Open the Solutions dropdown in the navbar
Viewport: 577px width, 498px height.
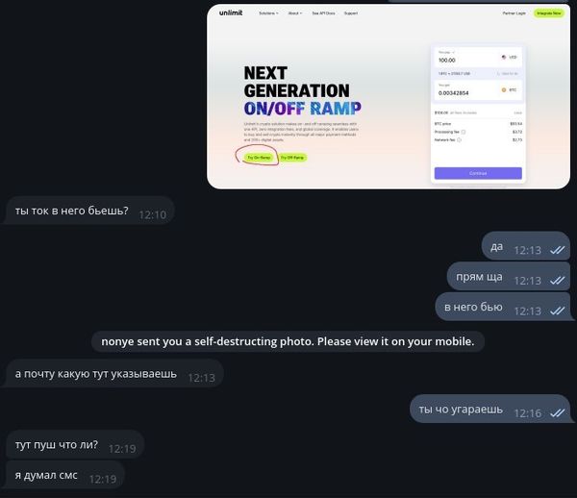[x=268, y=13]
